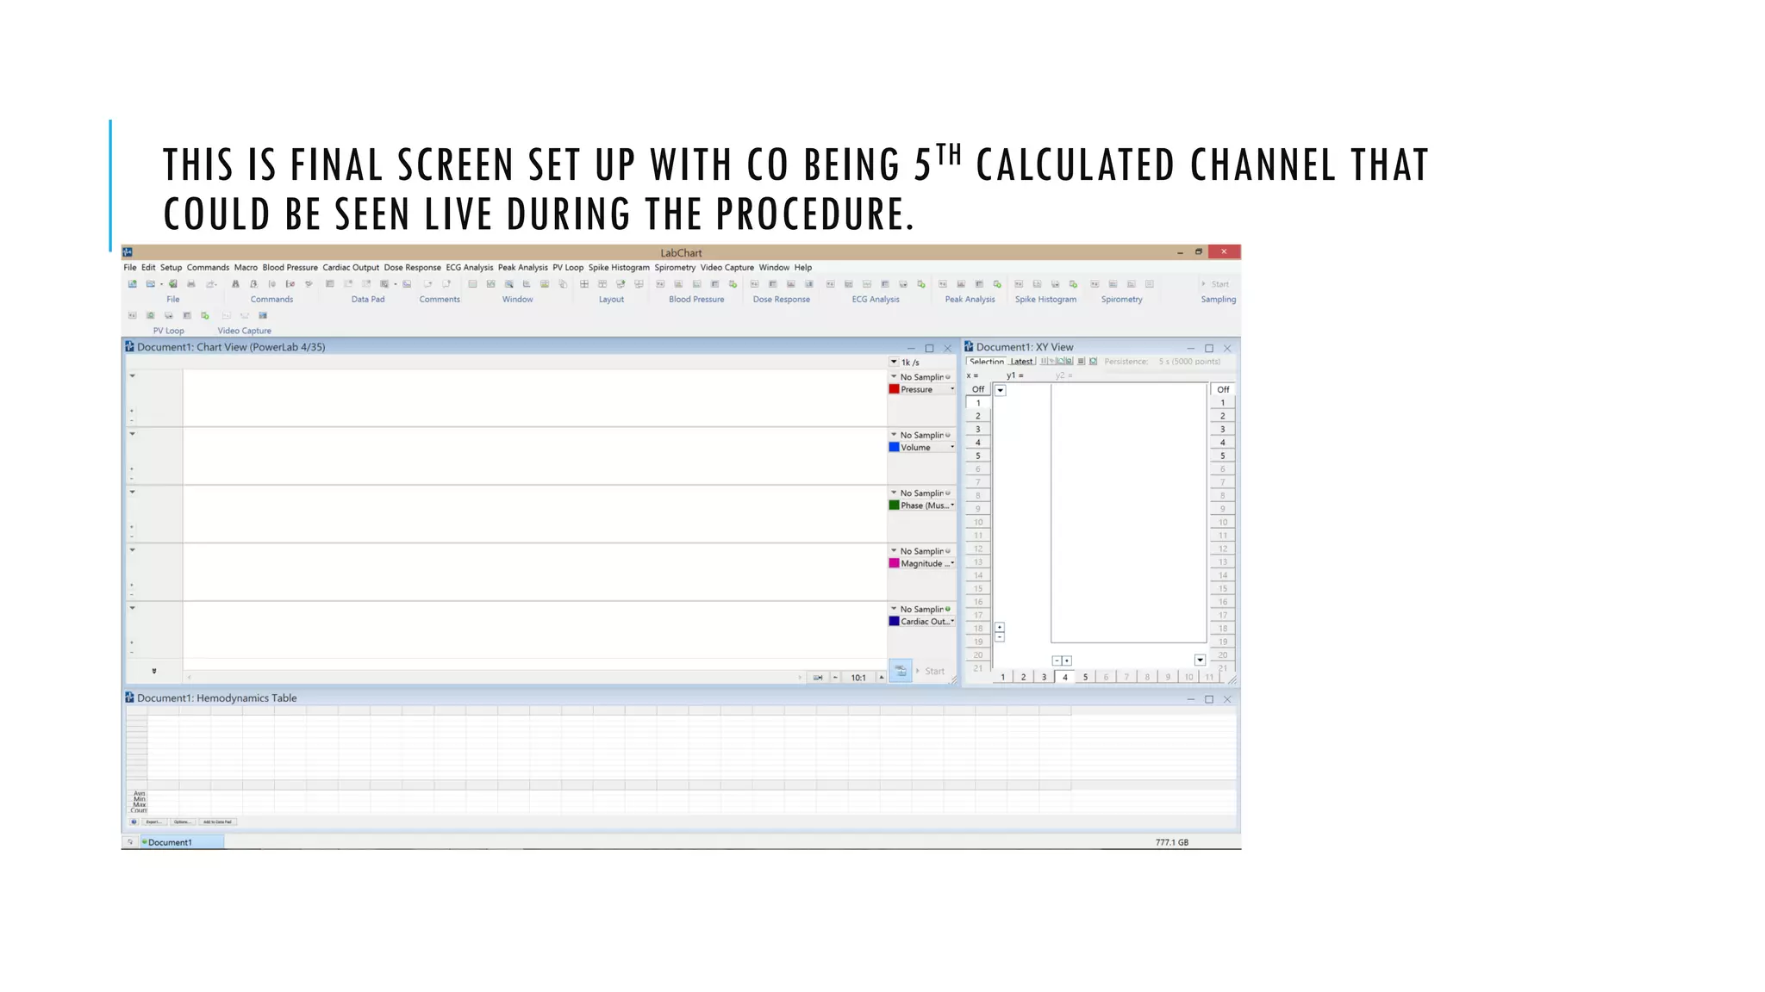Click the Find binoculars icon in Commands

coord(235,284)
